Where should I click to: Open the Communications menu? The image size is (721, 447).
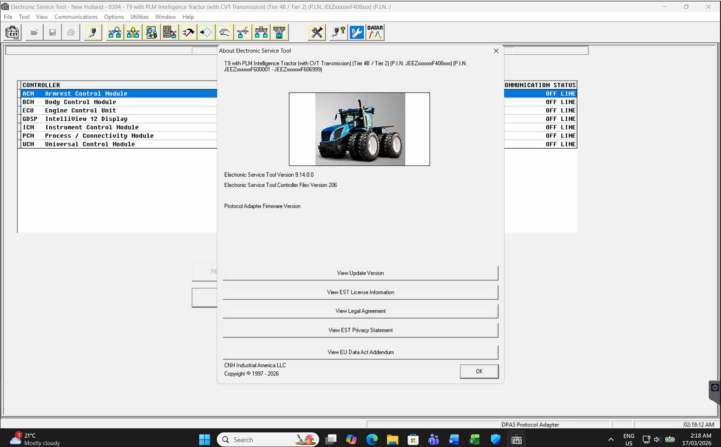click(x=76, y=17)
